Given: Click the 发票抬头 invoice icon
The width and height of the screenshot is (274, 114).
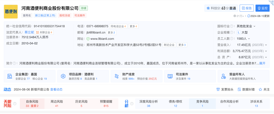Looking at the screenshot, I should (x=218, y=89).
